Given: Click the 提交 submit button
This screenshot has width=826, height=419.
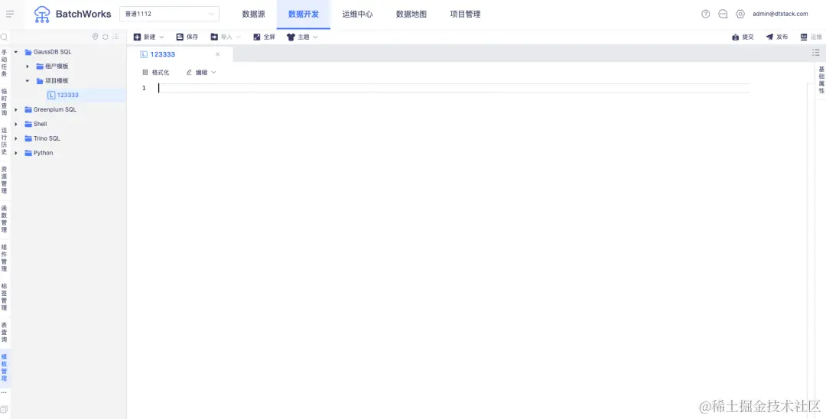Looking at the screenshot, I should pos(743,37).
